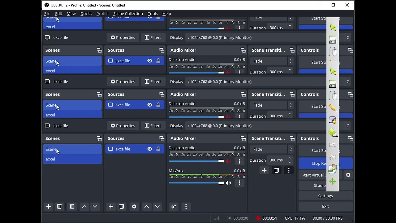Open the File menu
Image resolution: width=396 pixels, height=223 pixels.
pos(47,14)
